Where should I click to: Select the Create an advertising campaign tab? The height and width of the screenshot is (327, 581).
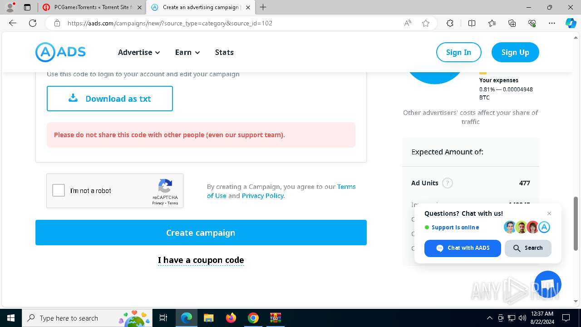(200, 7)
